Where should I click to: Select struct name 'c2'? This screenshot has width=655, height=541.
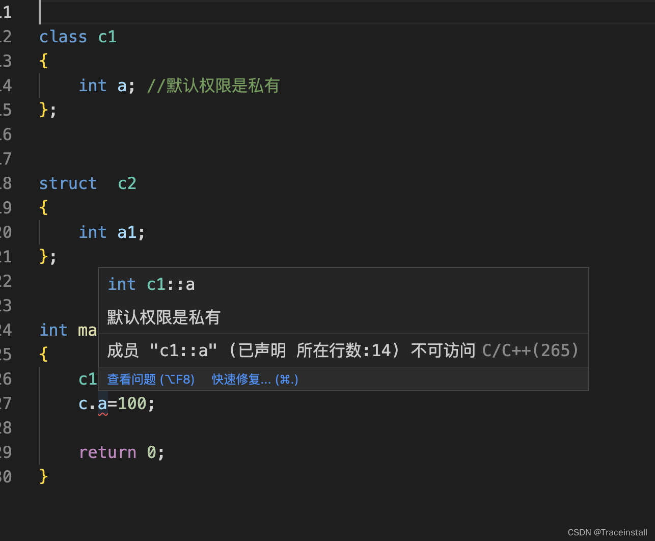[x=127, y=183]
